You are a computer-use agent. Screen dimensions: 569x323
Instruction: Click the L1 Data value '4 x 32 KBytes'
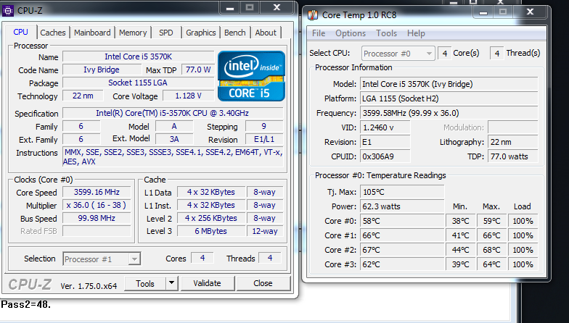(x=210, y=192)
